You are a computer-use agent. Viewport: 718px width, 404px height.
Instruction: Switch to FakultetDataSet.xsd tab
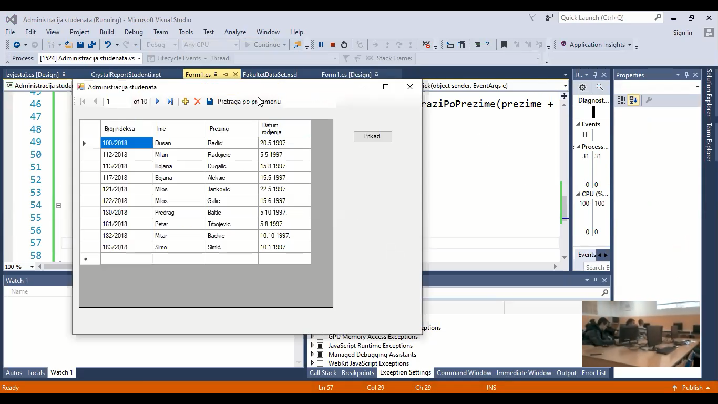pyautogui.click(x=270, y=75)
